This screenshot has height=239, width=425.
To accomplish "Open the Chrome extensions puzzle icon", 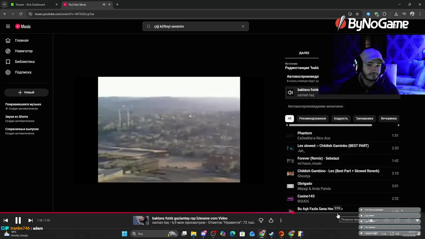I will click(x=384, y=14).
